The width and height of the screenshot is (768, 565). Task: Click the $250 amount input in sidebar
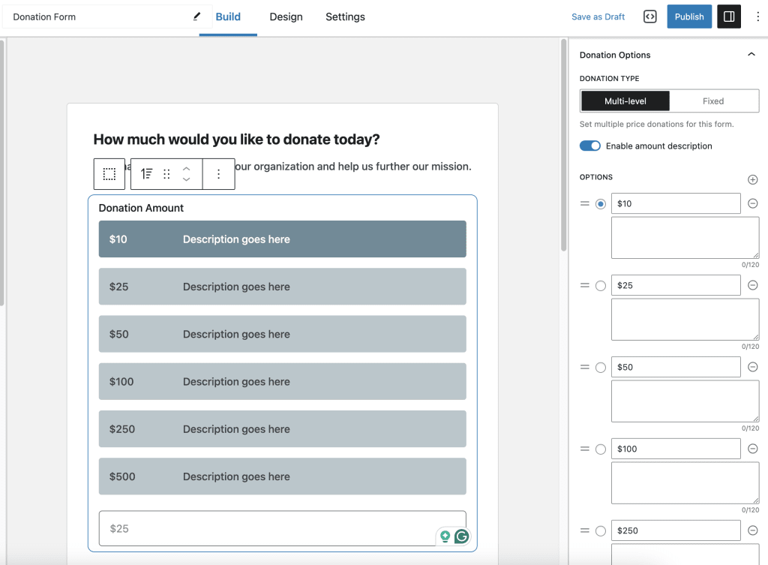(x=676, y=530)
